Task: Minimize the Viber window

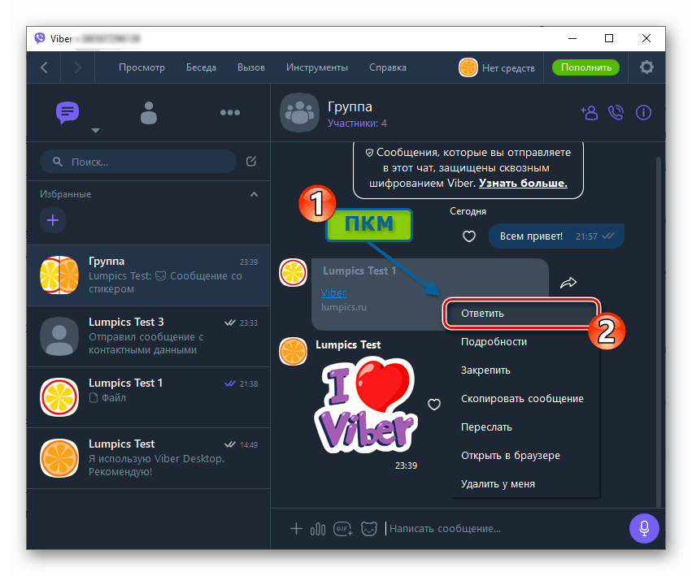Action: [x=572, y=38]
